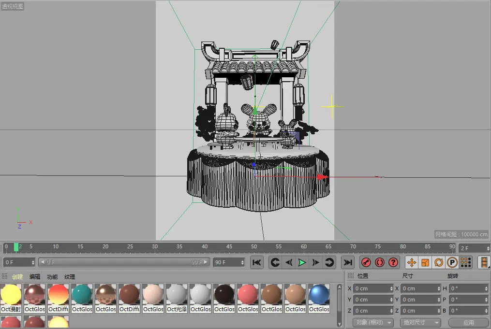This screenshot has height=329, width=491.
Task: Click the red question mark Keyframe Selection icon
Action: [x=393, y=262]
